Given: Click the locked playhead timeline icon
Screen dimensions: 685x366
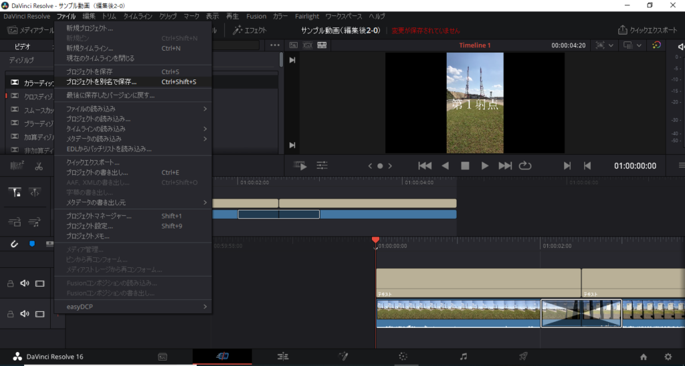Looking at the screenshot, I should [x=15, y=192].
